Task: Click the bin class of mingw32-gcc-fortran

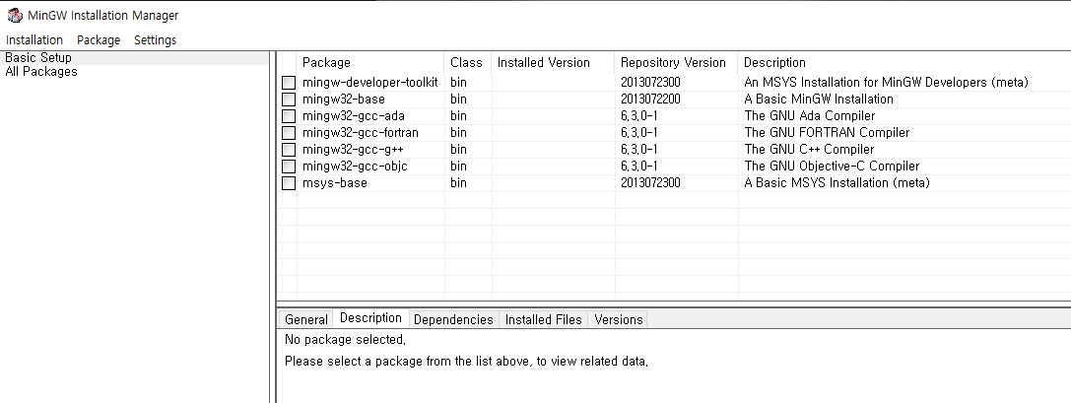Action: point(458,133)
